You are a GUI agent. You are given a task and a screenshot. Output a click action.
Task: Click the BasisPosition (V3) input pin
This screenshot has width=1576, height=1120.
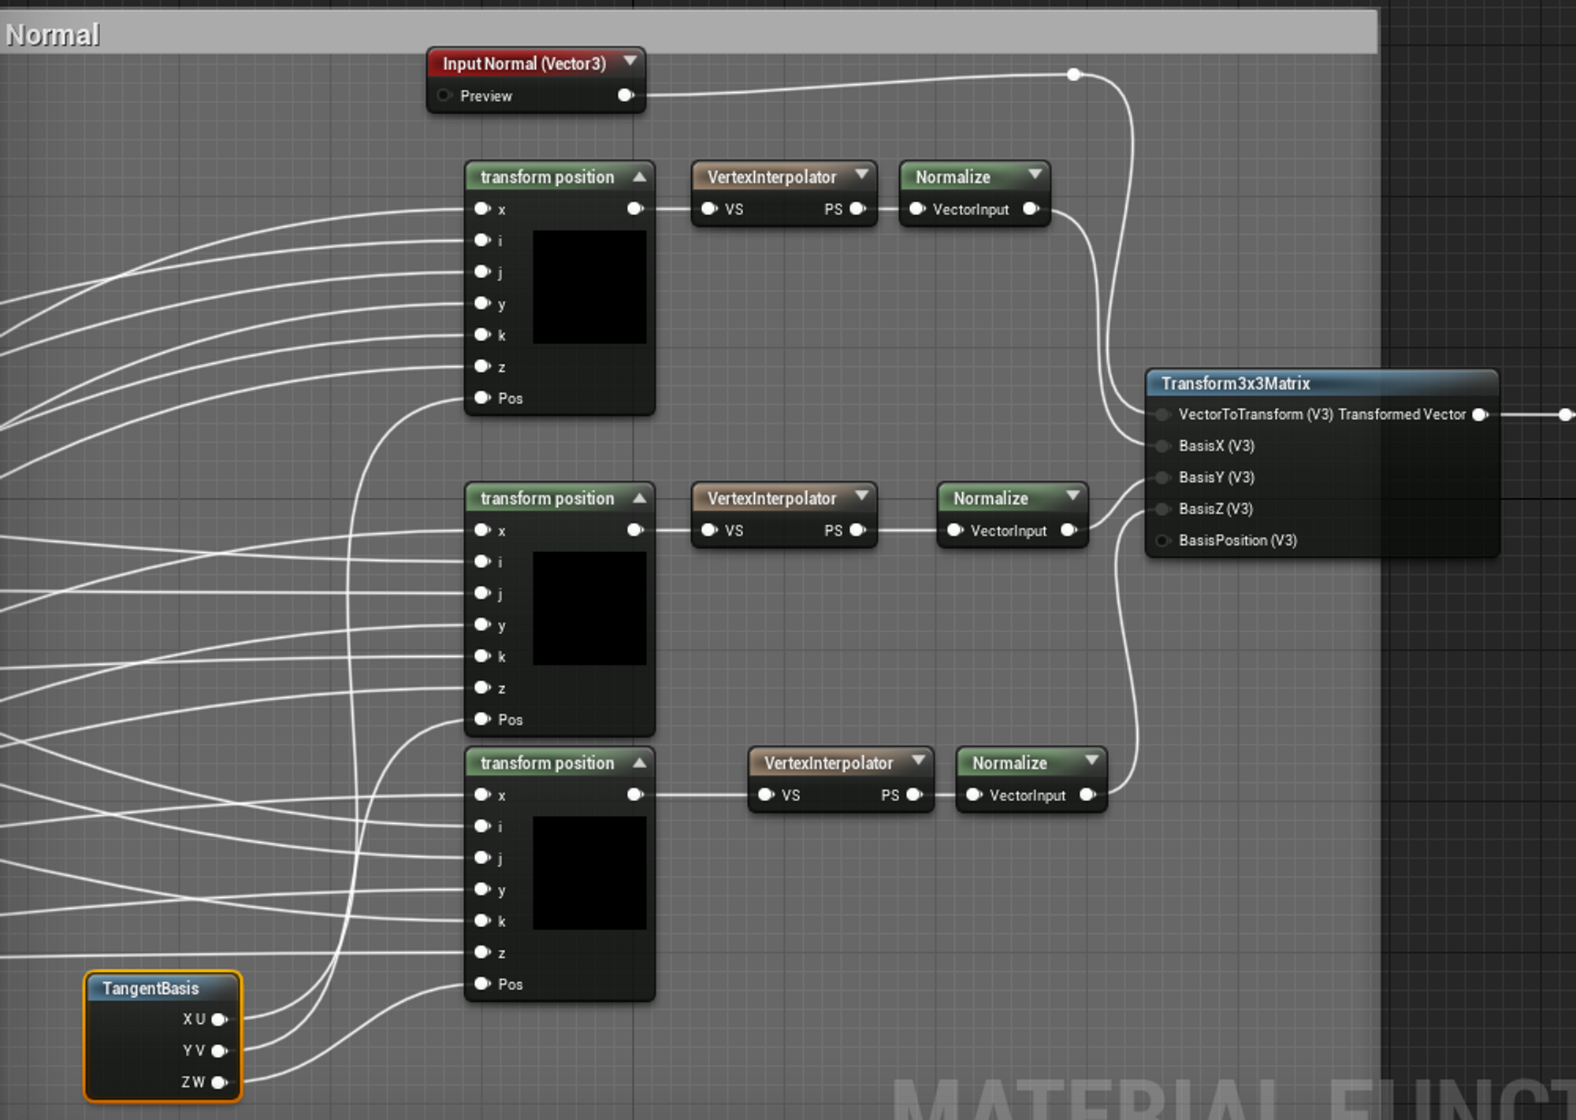click(1162, 540)
